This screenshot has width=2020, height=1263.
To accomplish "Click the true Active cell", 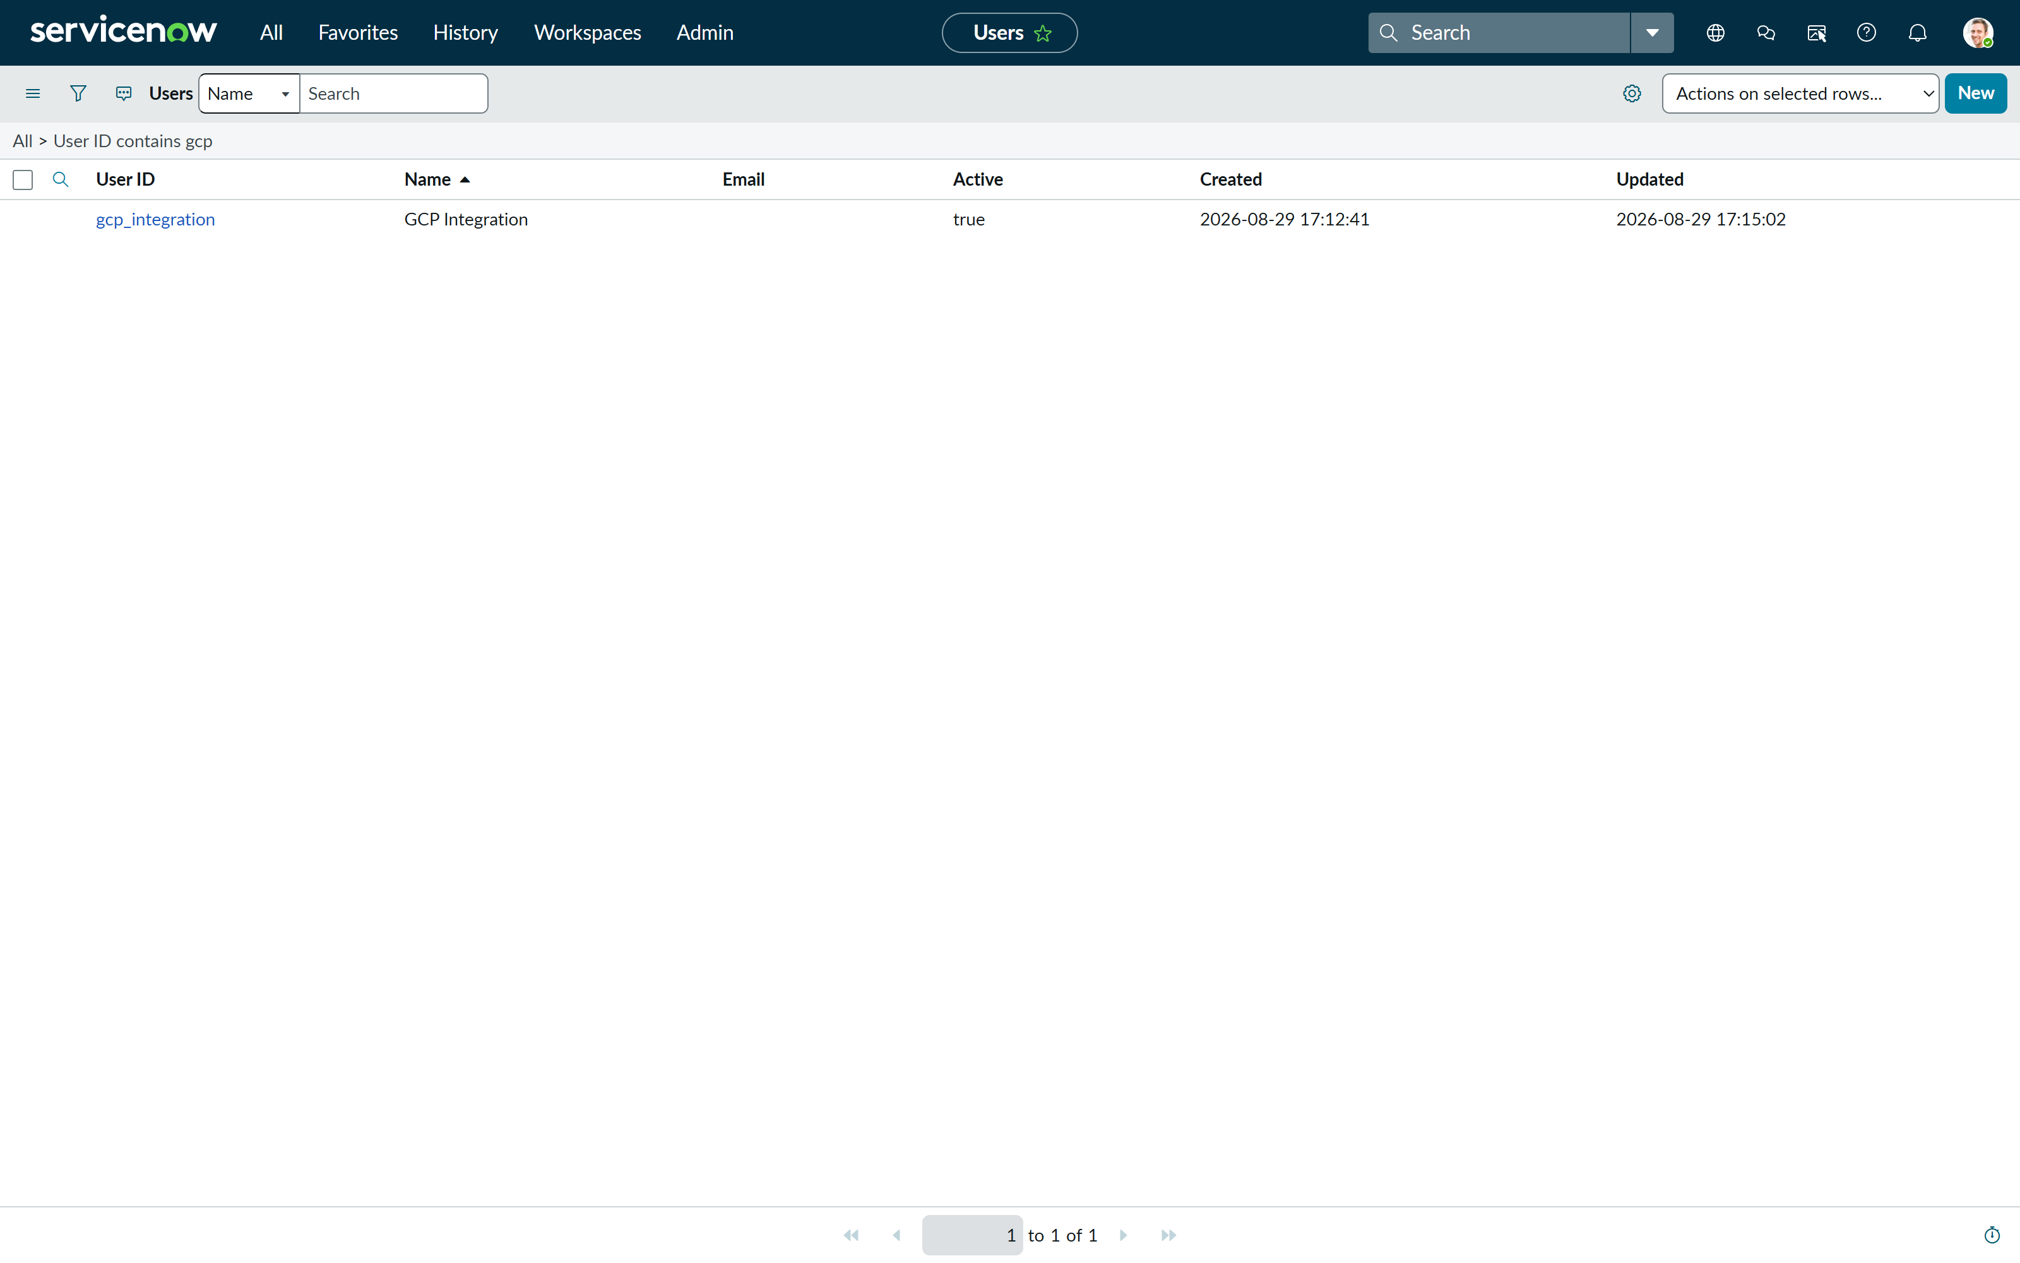I will 968,219.
